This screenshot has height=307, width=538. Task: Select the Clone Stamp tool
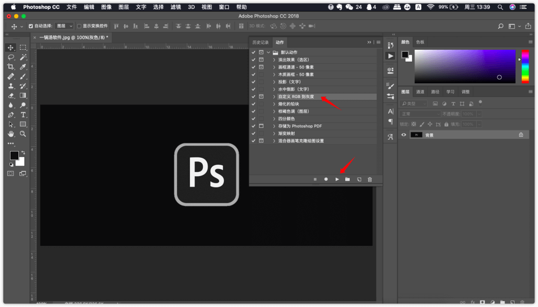[10, 86]
